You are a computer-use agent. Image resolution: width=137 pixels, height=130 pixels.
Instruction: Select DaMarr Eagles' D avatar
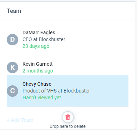(x=12, y=40)
